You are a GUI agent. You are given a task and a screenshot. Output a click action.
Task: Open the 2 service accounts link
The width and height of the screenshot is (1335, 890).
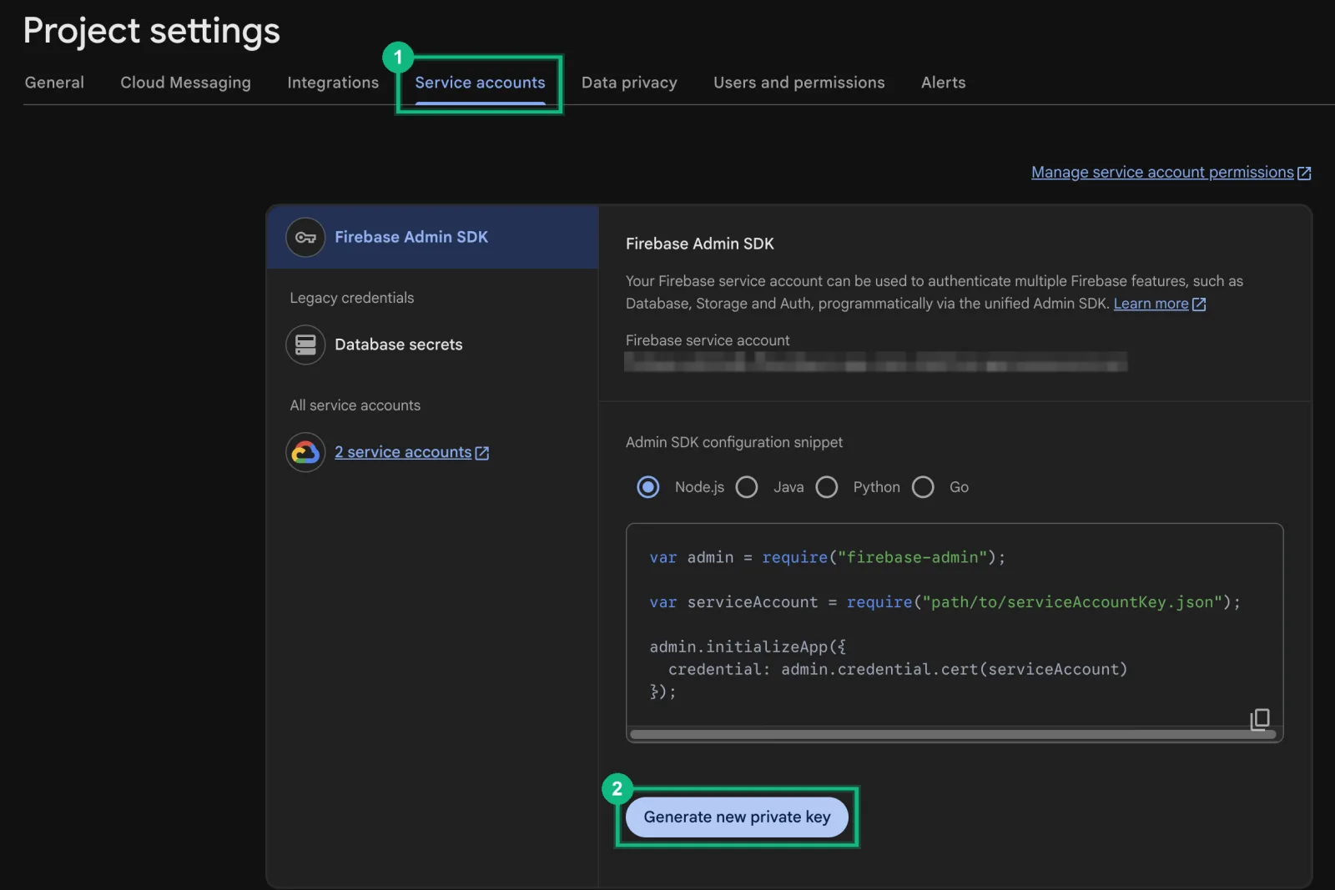pyautogui.click(x=403, y=452)
